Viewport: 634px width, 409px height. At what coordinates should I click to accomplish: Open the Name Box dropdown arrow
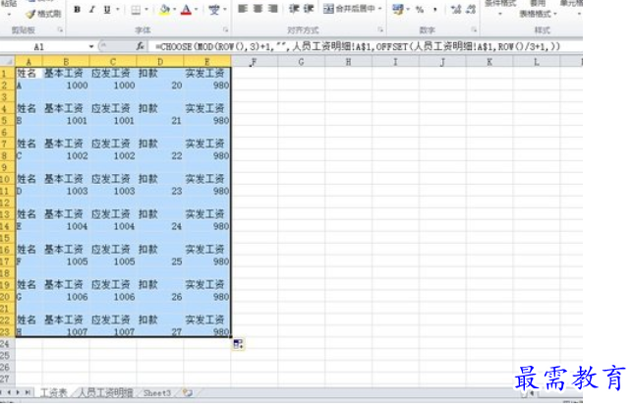[91, 47]
